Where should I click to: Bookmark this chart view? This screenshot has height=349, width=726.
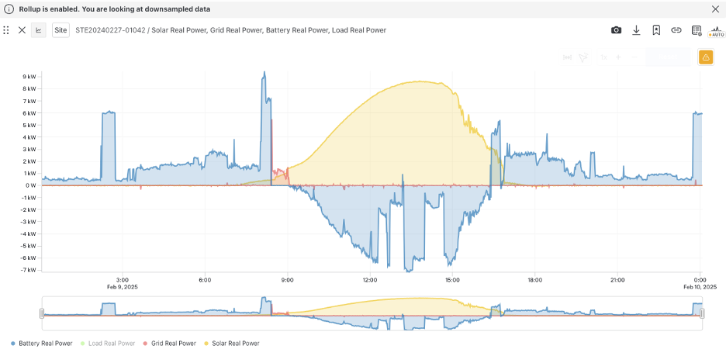pyautogui.click(x=656, y=30)
